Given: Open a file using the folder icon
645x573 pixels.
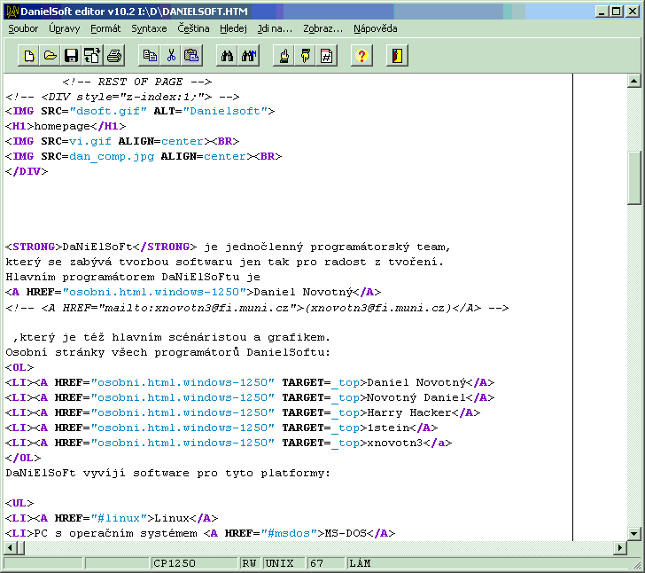Looking at the screenshot, I should tap(51, 56).
